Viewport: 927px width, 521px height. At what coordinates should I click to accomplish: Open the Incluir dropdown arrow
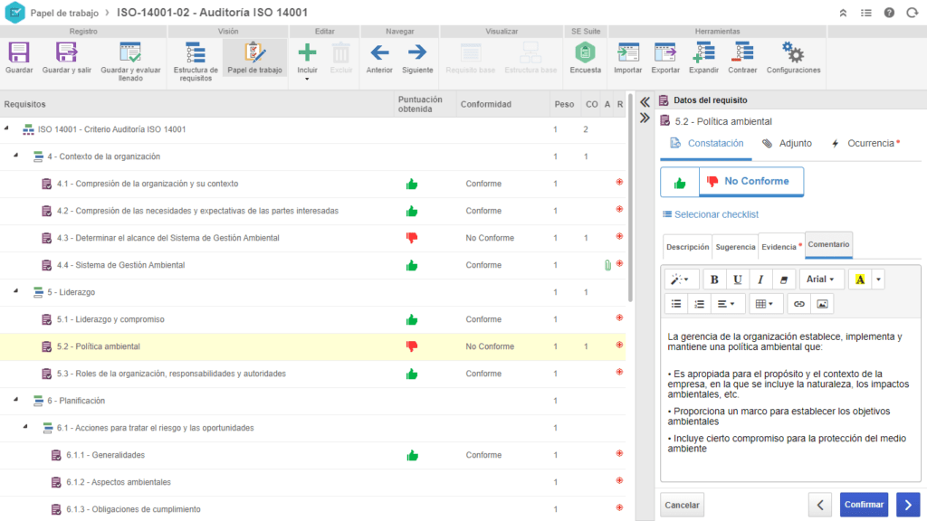point(308,80)
